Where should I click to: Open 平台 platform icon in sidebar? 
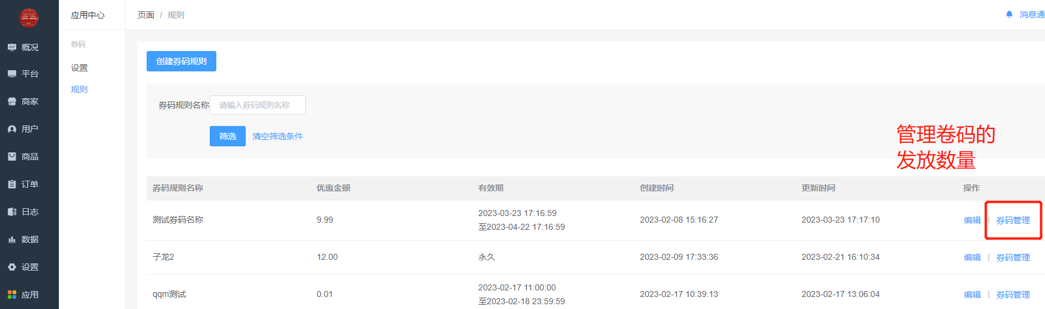12,74
